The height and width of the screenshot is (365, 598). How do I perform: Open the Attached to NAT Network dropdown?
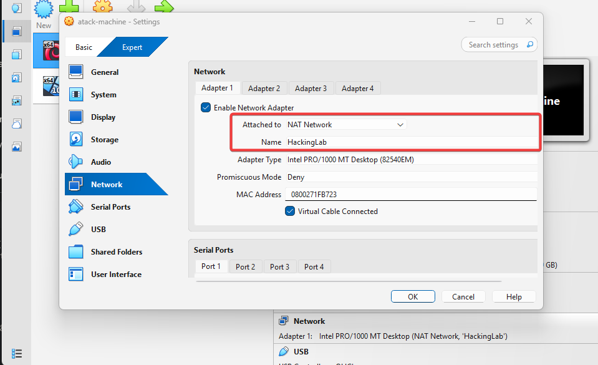[x=346, y=124]
